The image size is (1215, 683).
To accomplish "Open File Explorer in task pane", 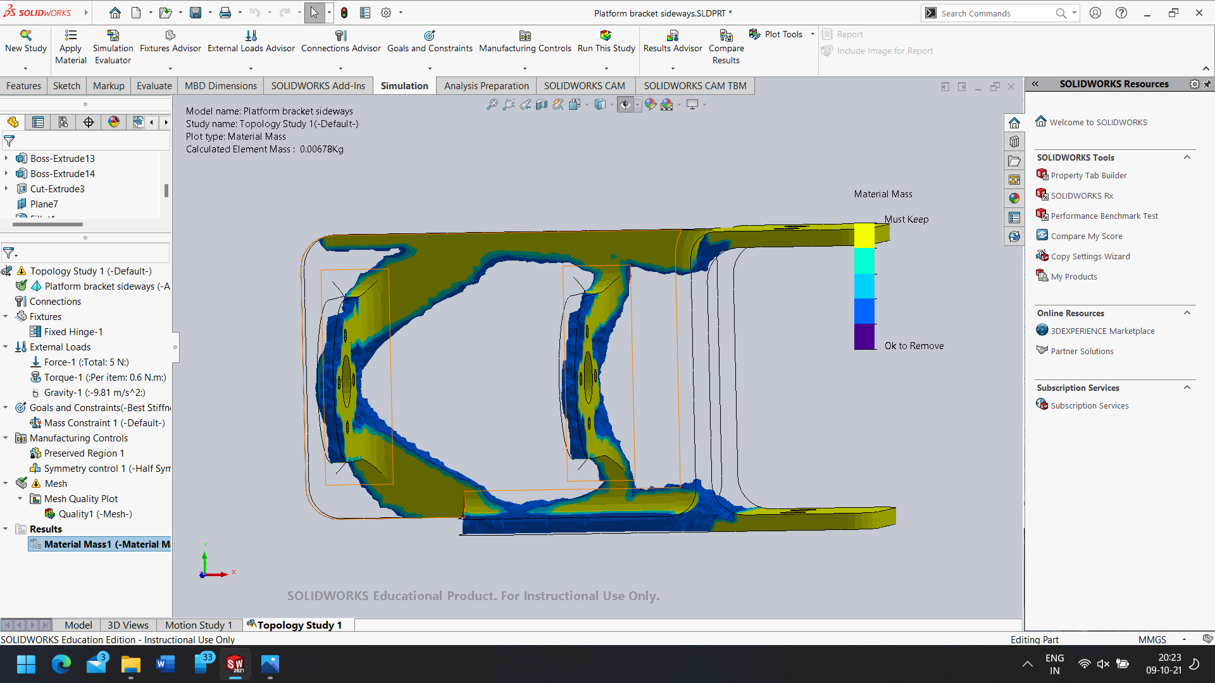I will pos(1014,161).
